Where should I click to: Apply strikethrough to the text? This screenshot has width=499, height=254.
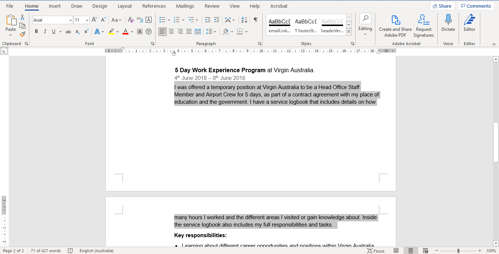click(68, 31)
